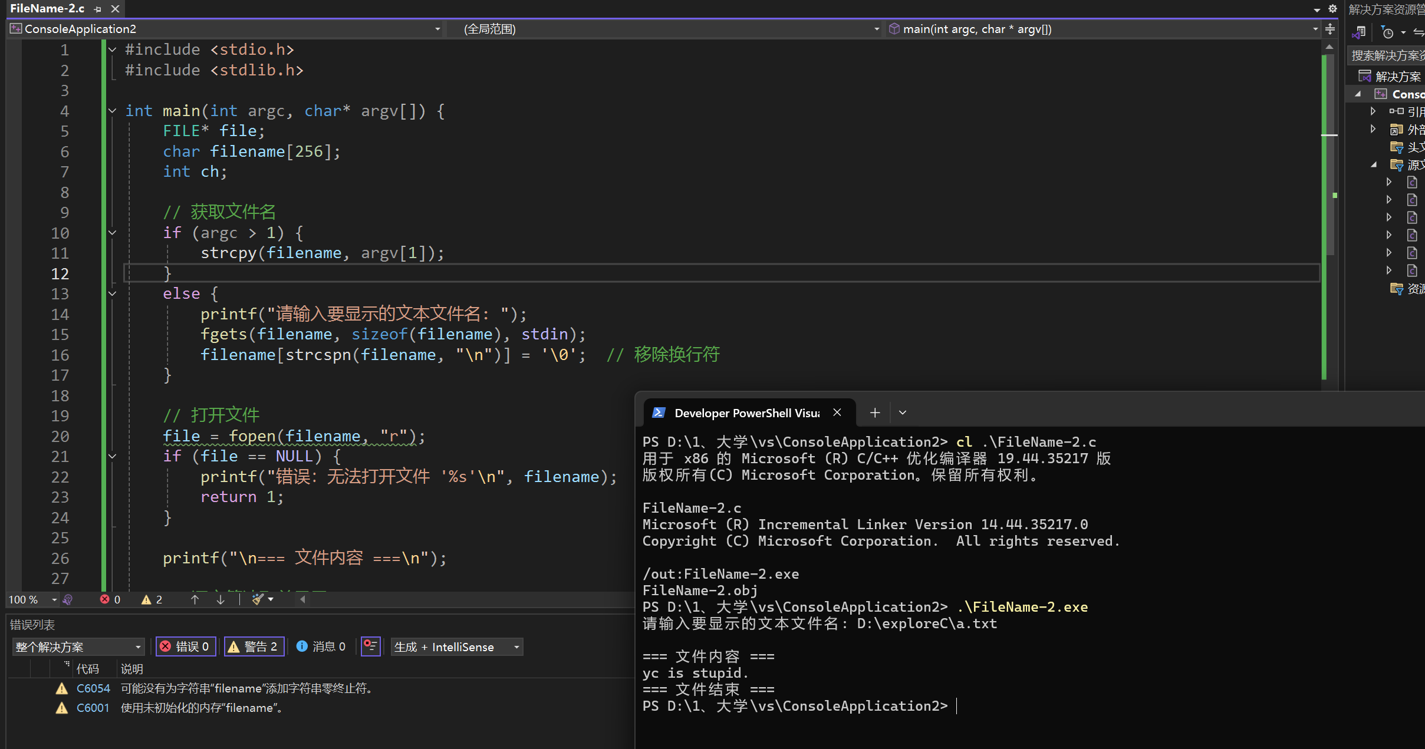Image resolution: width=1425 pixels, height=749 pixels.
Task: Click solution view switch icon in Solution Explorer
Action: point(1359,32)
